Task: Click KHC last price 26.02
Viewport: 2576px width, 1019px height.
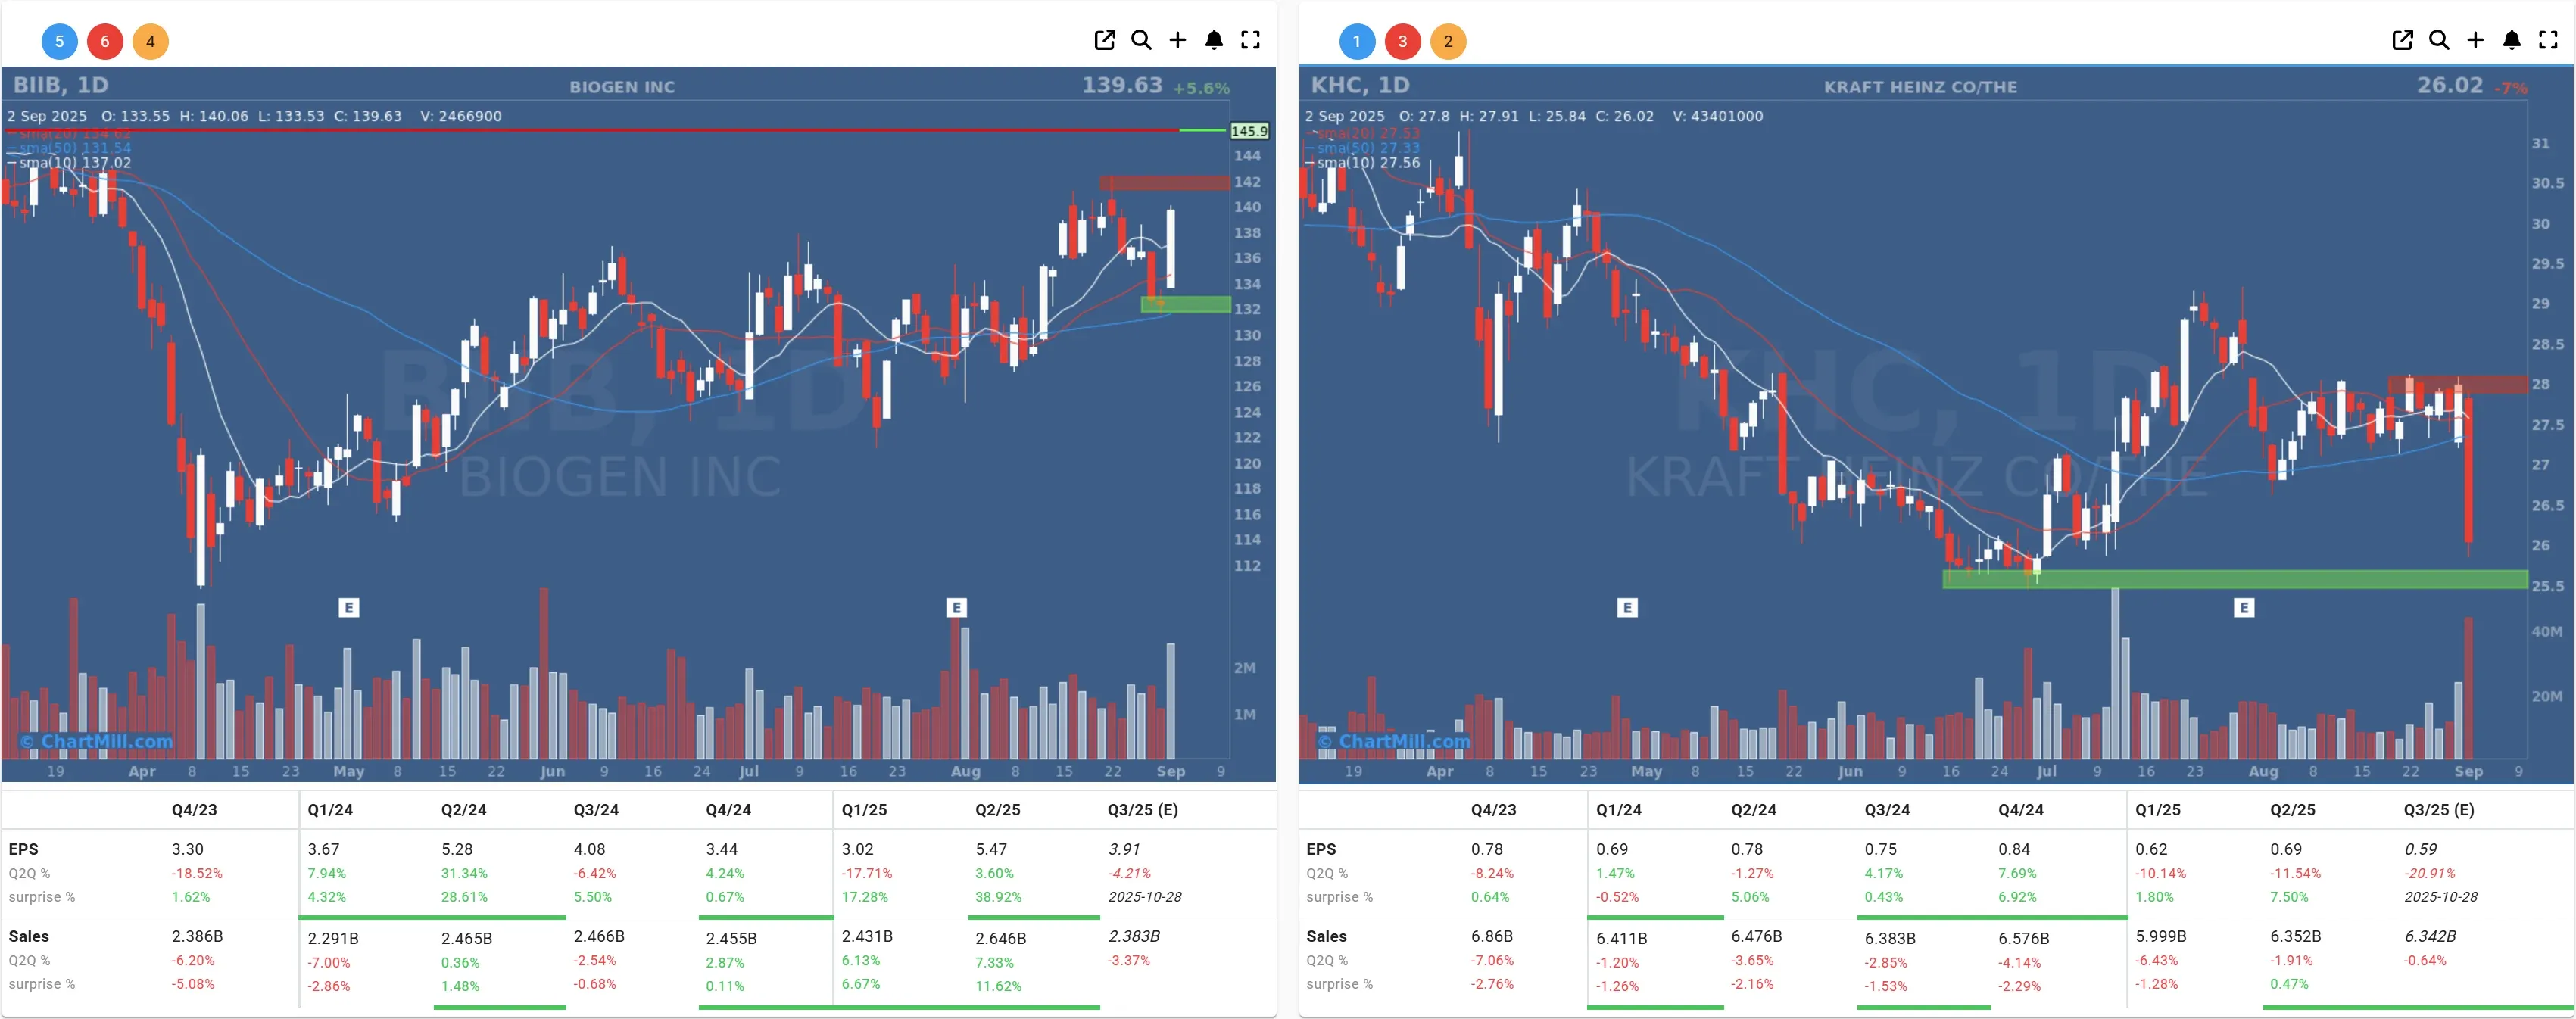Action: click(2450, 85)
